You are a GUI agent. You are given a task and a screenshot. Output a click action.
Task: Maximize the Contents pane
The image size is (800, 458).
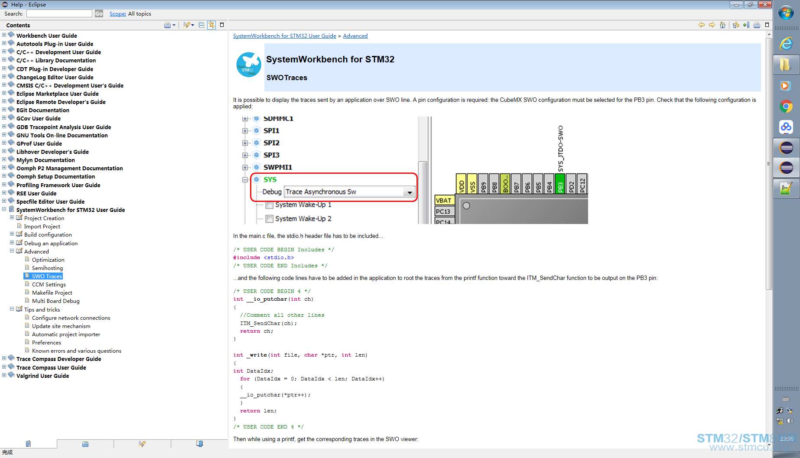222,25
